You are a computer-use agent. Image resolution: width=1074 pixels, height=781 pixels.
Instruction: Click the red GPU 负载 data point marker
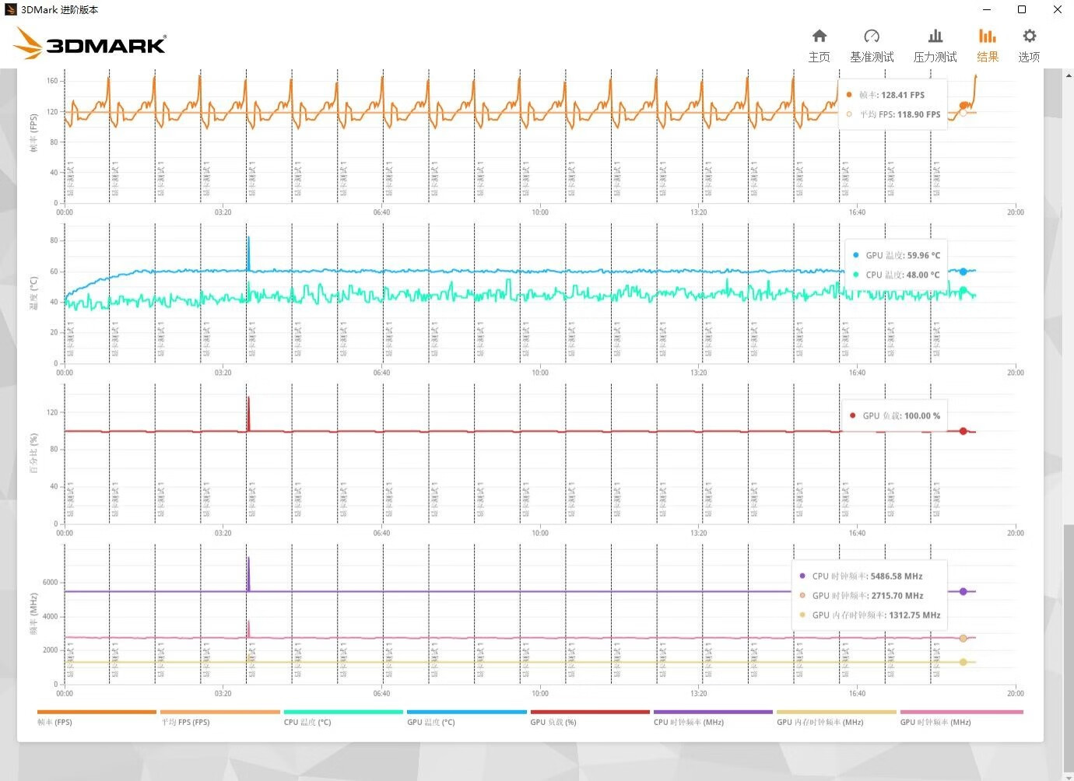(x=963, y=431)
